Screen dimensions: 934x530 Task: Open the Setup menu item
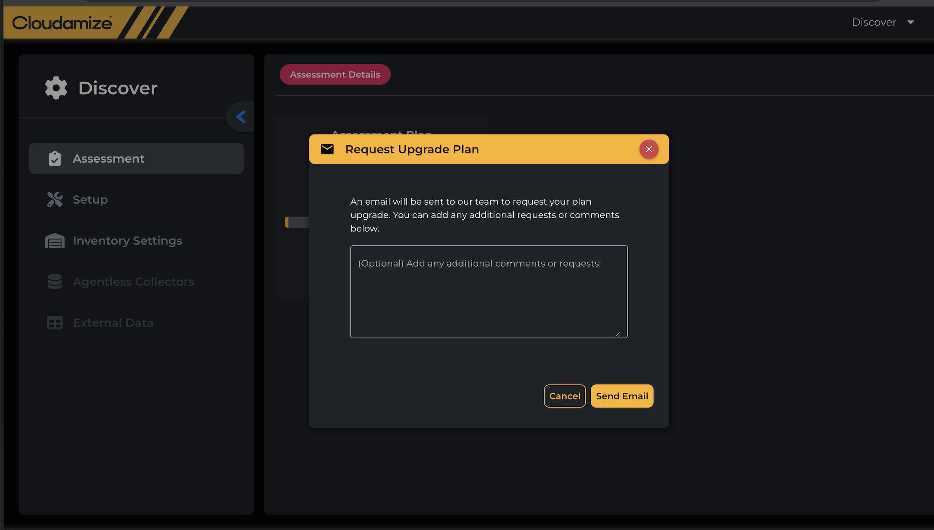click(x=90, y=200)
